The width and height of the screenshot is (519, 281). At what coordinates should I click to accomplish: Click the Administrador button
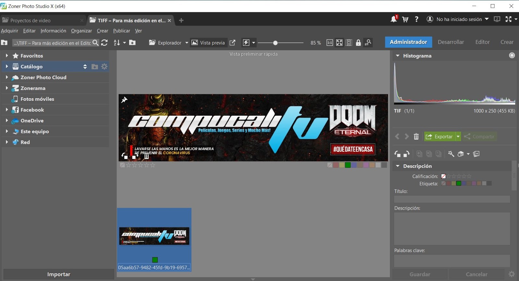(408, 42)
